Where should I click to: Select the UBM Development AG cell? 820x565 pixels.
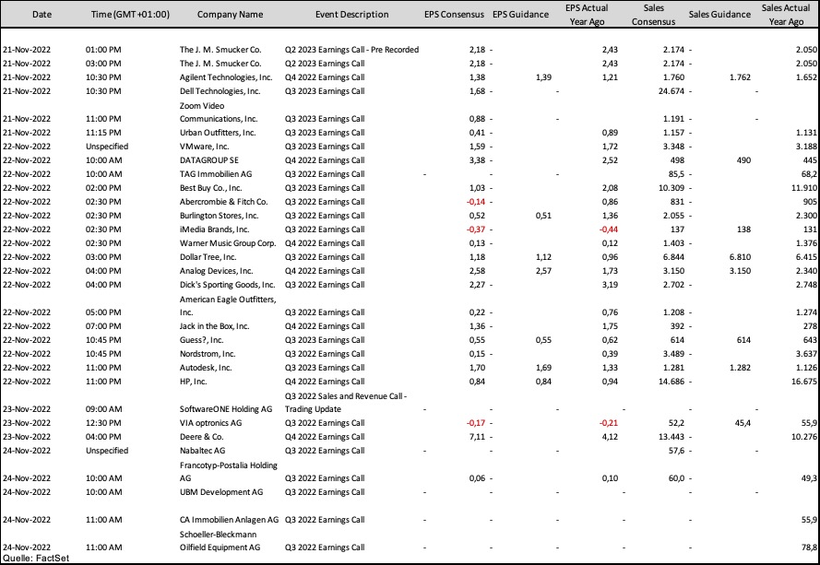point(221,492)
